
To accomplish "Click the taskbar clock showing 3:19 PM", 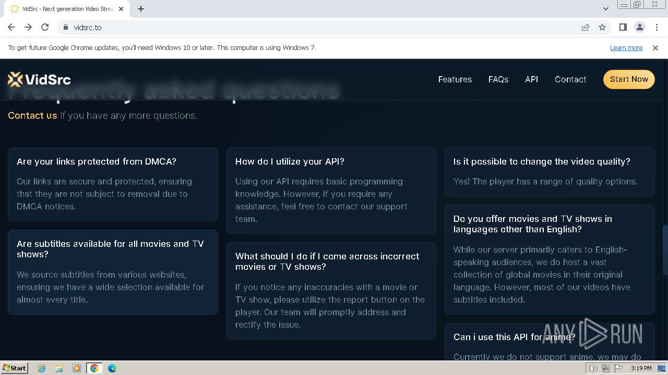I will point(641,368).
